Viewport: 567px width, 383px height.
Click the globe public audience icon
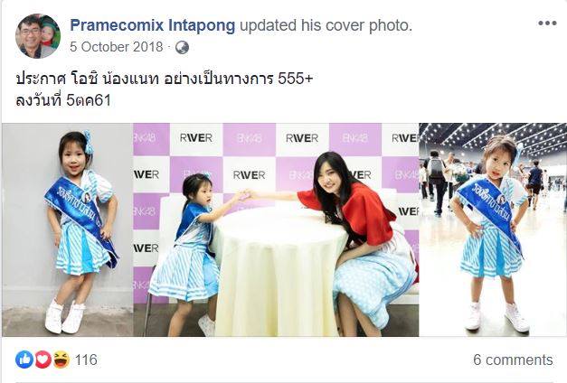(182, 47)
